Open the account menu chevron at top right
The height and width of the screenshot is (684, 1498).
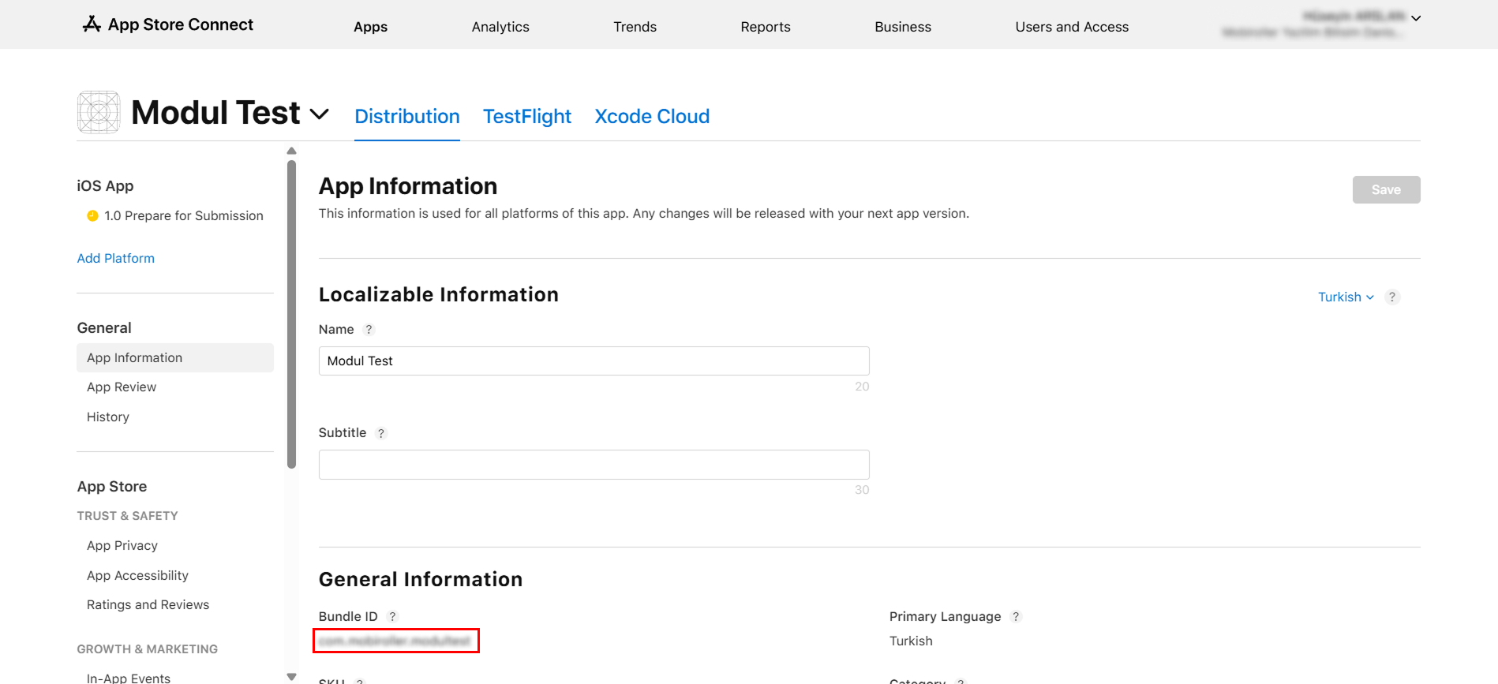coord(1416,18)
